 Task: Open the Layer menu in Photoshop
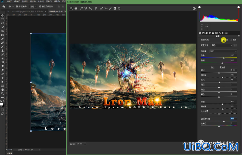(x=33, y=1)
